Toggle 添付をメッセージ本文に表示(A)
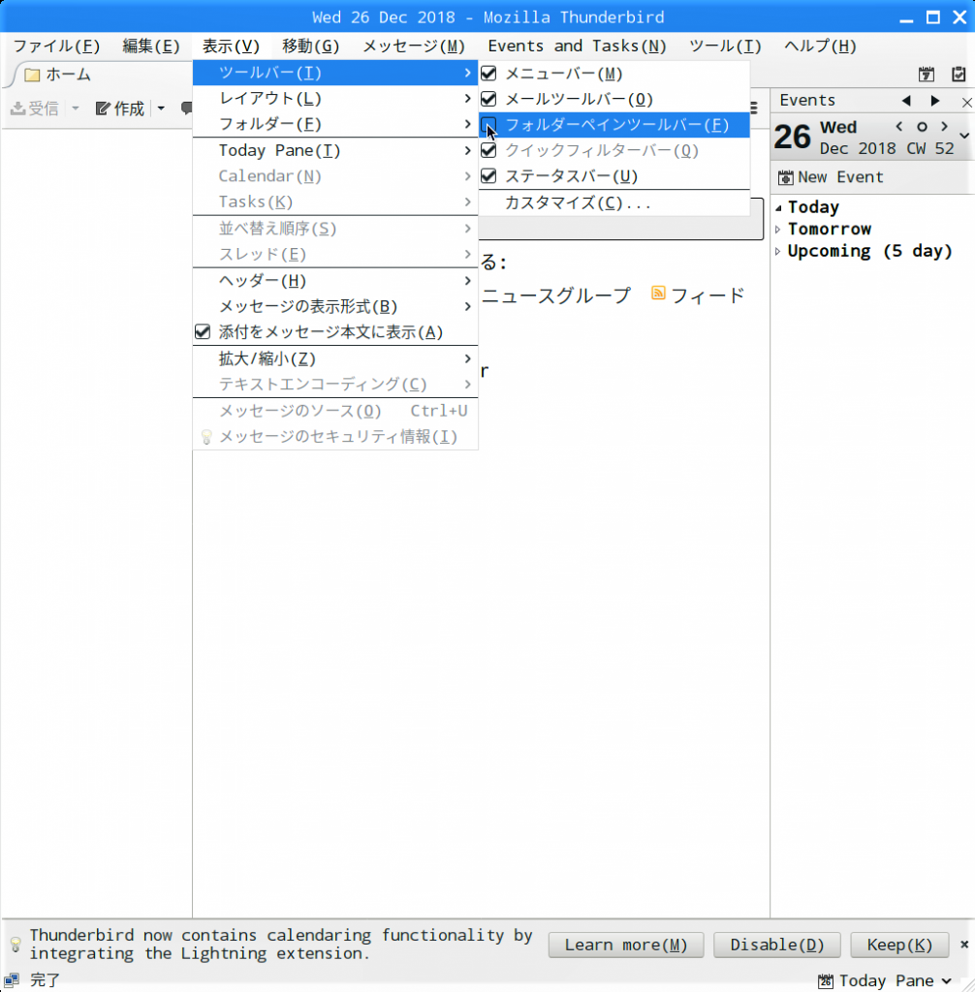Screen dimensions: 975x992 point(335,332)
